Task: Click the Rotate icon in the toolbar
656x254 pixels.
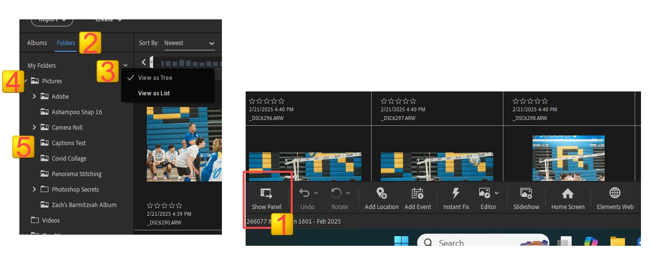Action: click(x=336, y=193)
